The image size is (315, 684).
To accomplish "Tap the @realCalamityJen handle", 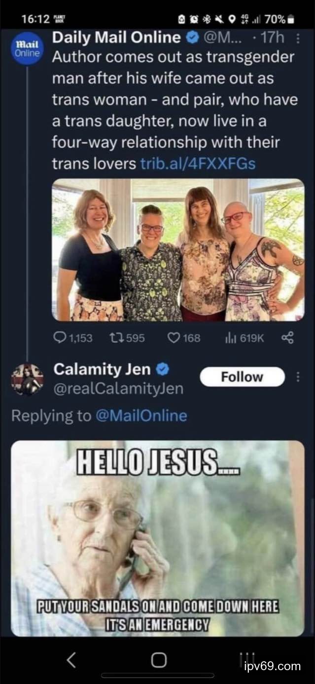I will (x=118, y=389).
